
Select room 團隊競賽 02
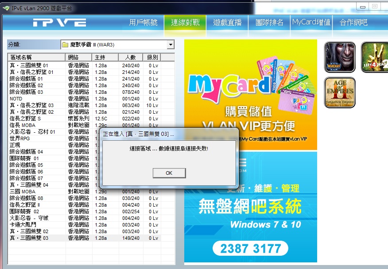pyautogui.click(x=85, y=211)
